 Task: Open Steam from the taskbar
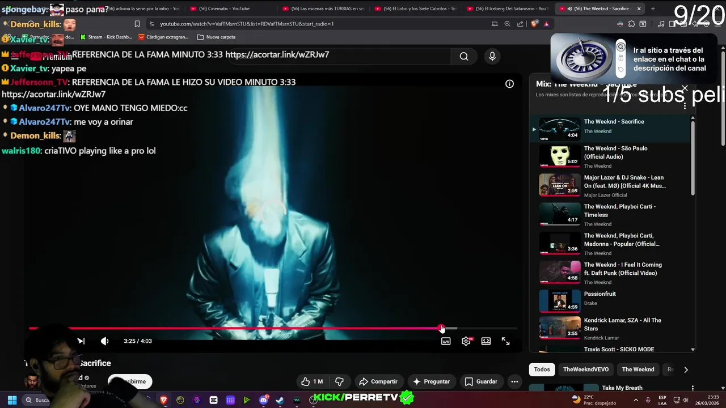click(280, 400)
